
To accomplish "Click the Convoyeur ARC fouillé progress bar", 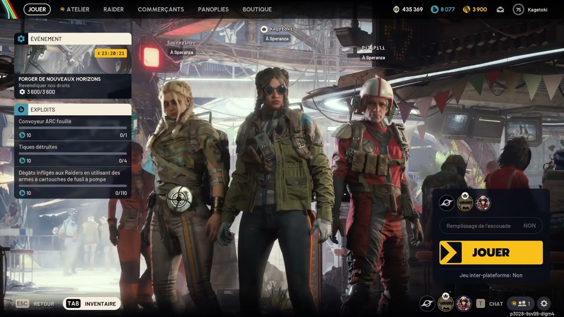I will pos(73,128).
